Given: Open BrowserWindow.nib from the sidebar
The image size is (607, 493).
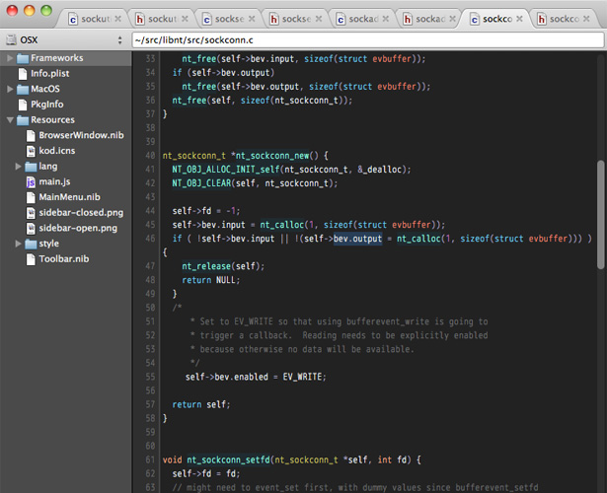Looking at the screenshot, I should coord(81,135).
